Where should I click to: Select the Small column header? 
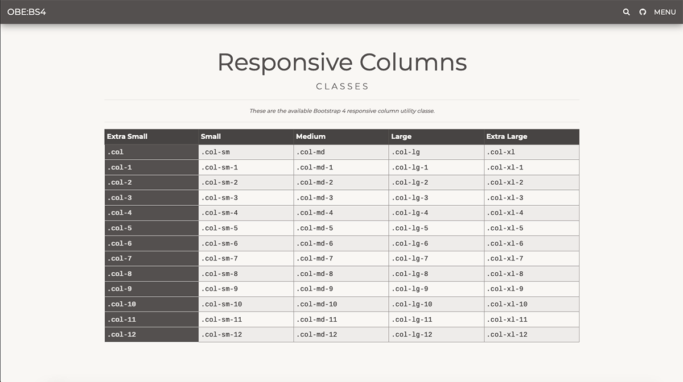246,136
